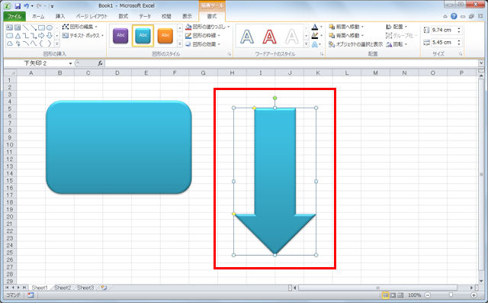The width and height of the screenshot is (488, 303).
Task: Click the zoom slider handle
Action: [451, 295]
